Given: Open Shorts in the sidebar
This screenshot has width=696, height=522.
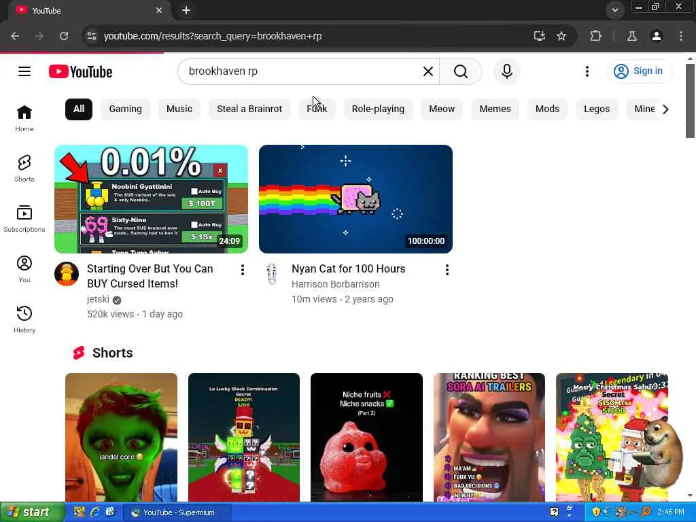Looking at the screenshot, I should pyautogui.click(x=24, y=169).
